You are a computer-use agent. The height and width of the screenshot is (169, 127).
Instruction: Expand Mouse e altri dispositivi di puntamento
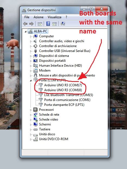31,76
